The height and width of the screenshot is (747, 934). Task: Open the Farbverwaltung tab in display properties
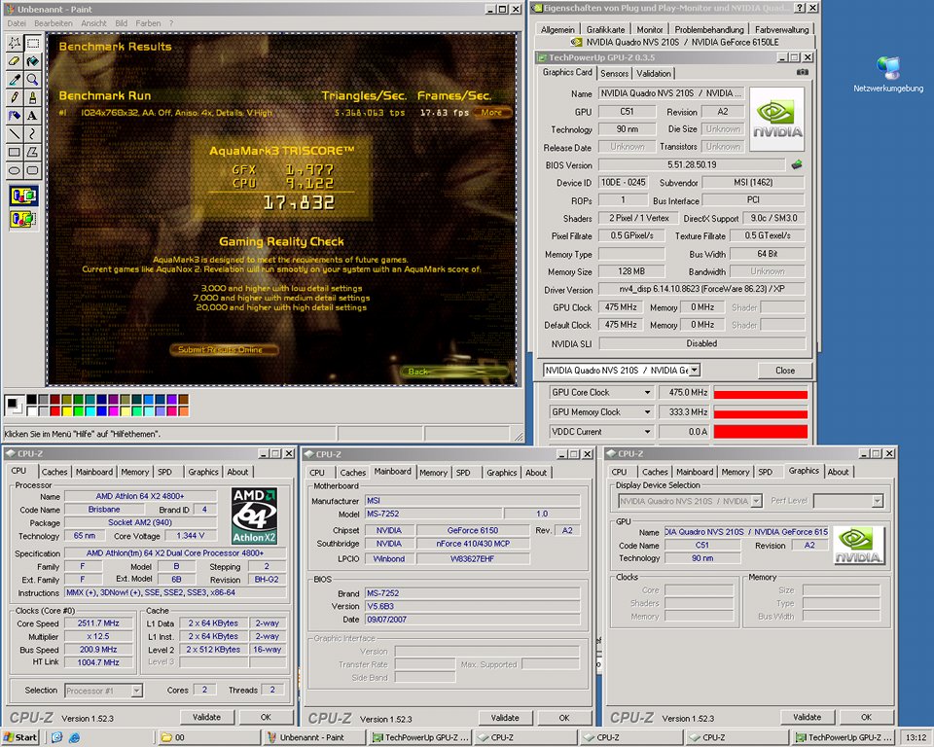pyautogui.click(x=781, y=30)
